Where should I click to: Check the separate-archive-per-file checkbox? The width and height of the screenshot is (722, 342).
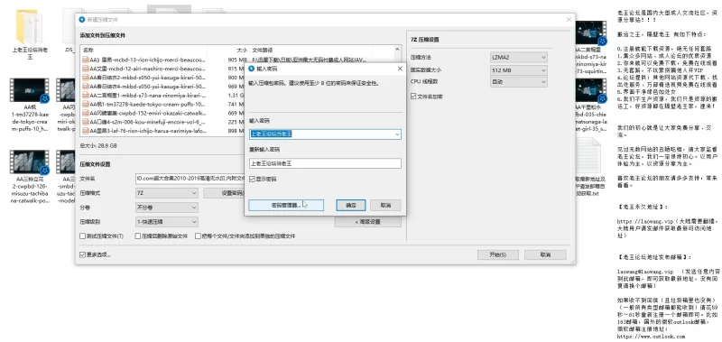(x=198, y=236)
